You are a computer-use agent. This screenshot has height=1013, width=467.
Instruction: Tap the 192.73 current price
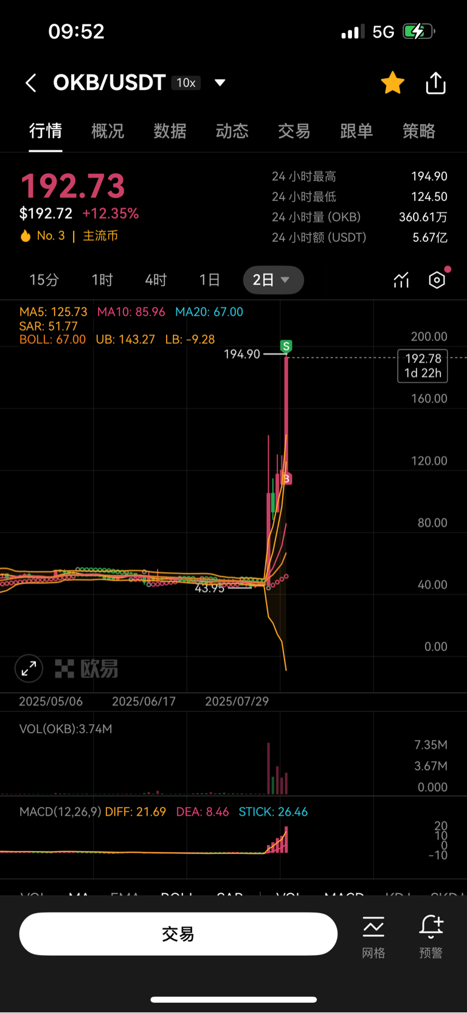click(72, 186)
